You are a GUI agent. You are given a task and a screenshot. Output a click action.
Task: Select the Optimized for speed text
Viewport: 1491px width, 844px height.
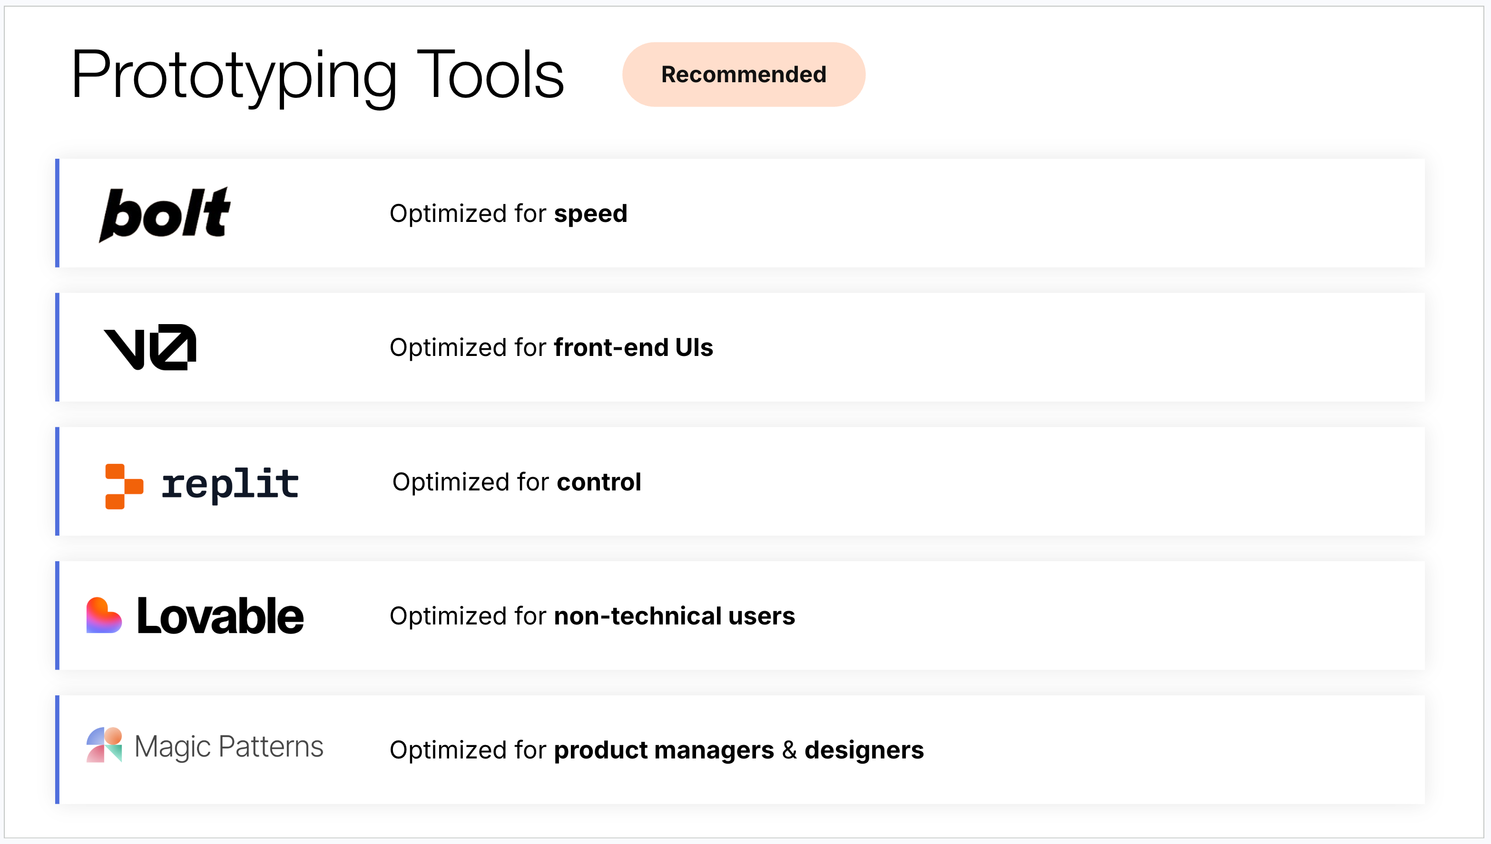(508, 213)
